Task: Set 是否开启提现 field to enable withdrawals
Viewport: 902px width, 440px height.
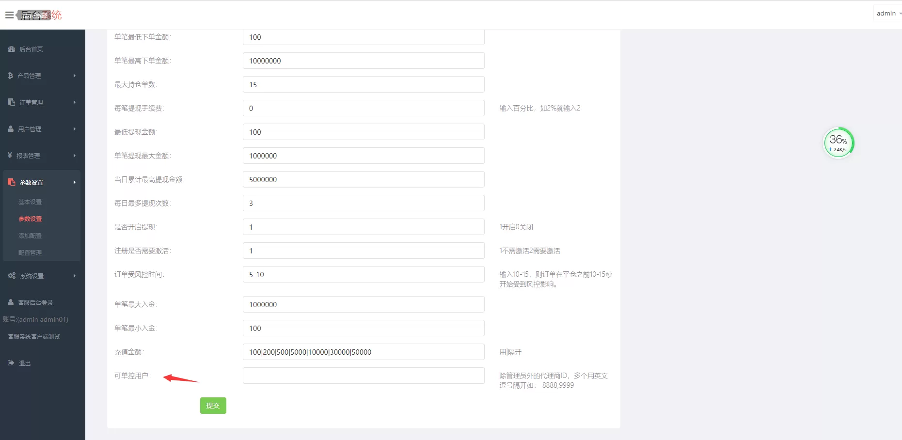Action: 363,226
